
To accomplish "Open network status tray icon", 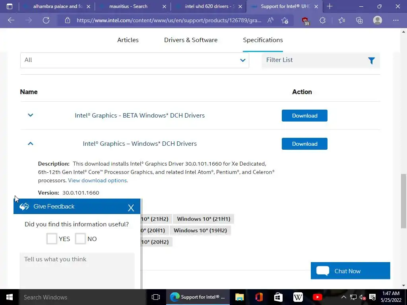I will pyautogui.click(x=353, y=297).
